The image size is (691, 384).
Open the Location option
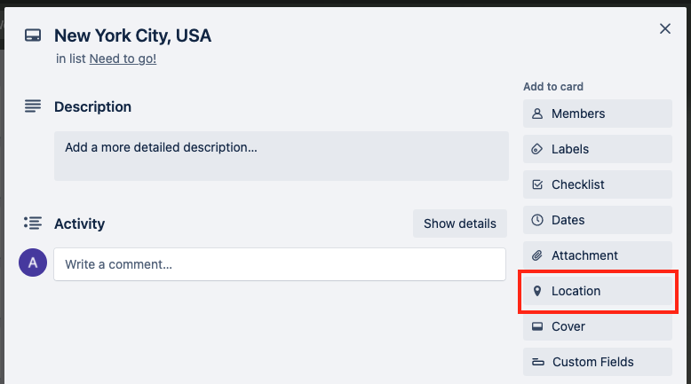(x=598, y=291)
